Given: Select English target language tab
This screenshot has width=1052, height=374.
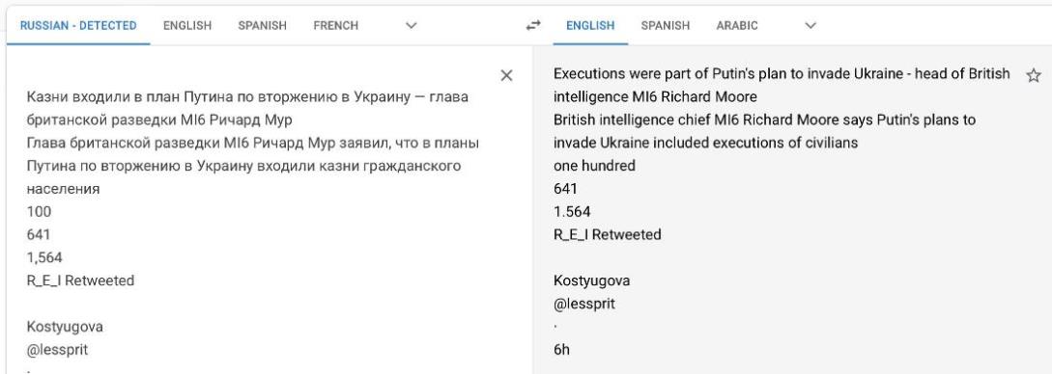Looking at the screenshot, I should pyautogui.click(x=590, y=25).
